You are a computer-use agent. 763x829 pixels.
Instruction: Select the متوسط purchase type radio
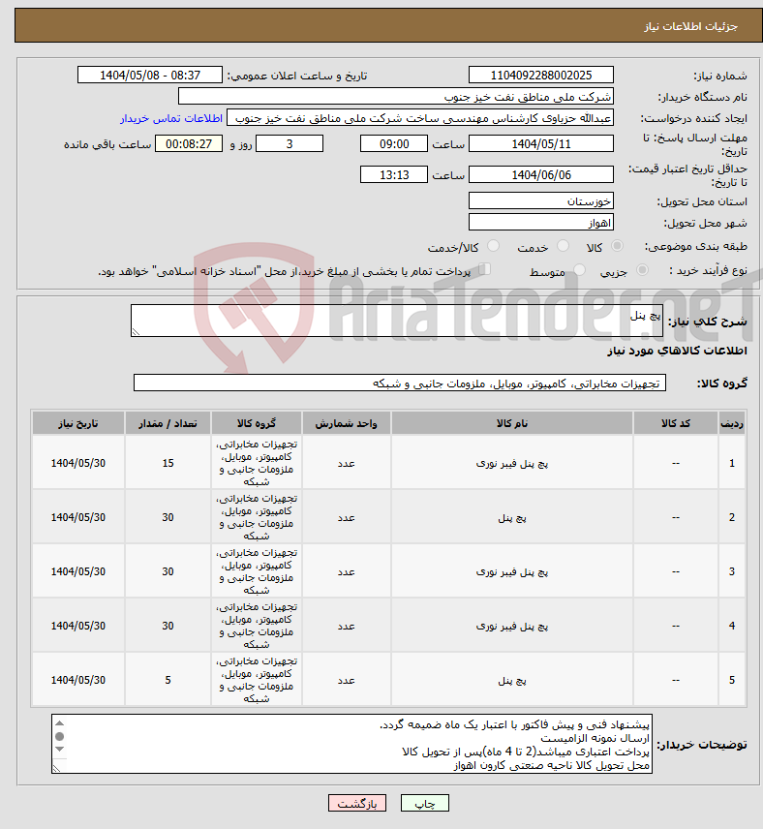tap(580, 270)
